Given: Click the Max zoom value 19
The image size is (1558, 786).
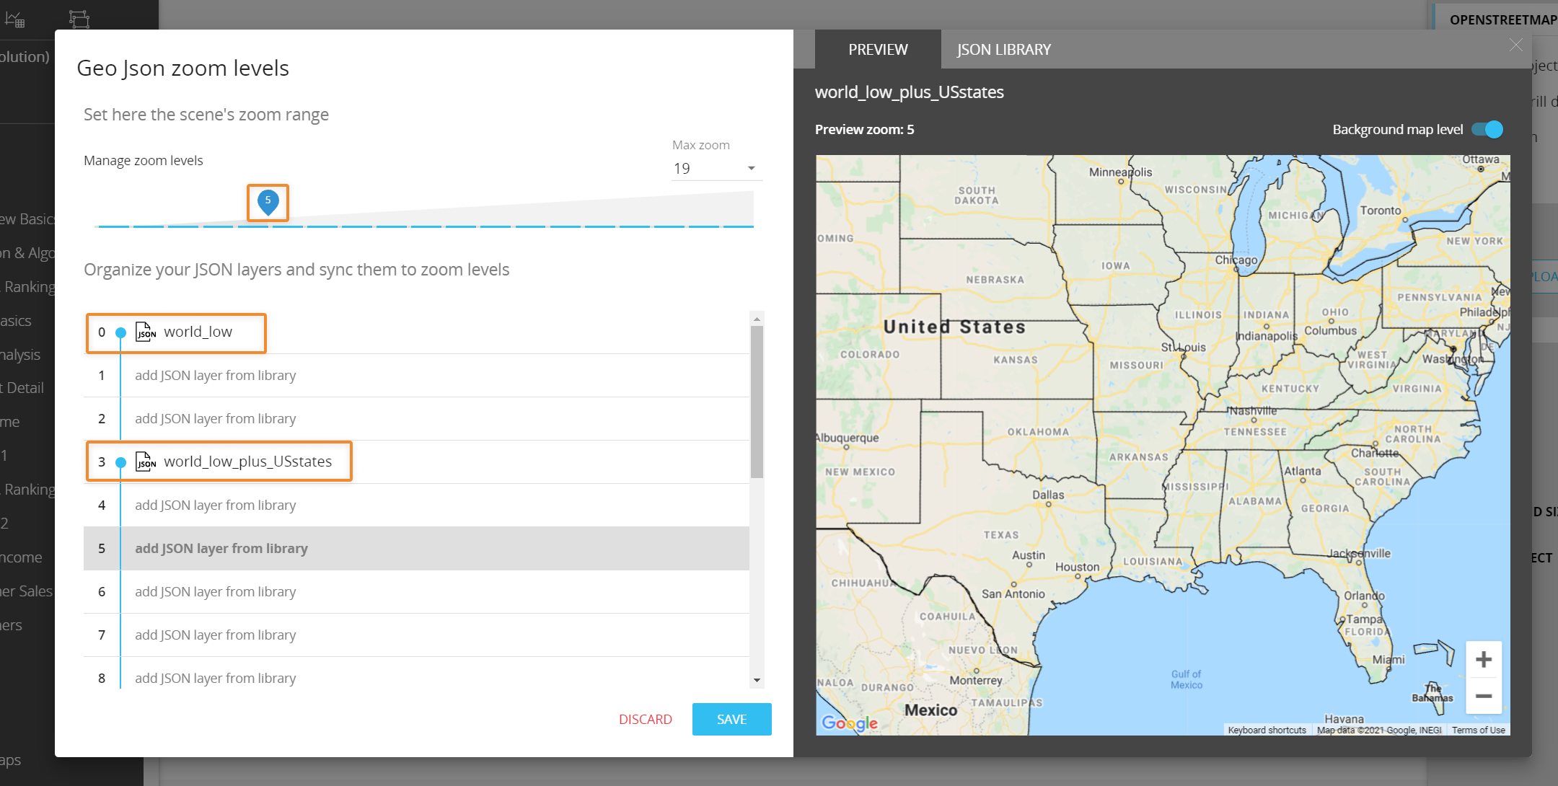Looking at the screenshot, I should tap(682, 168).
